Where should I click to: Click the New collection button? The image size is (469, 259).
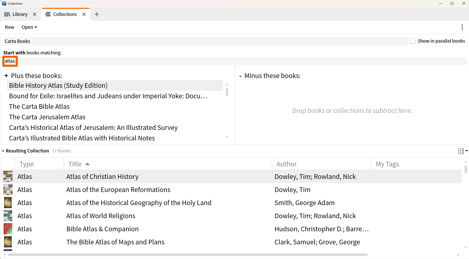(9, 27)
